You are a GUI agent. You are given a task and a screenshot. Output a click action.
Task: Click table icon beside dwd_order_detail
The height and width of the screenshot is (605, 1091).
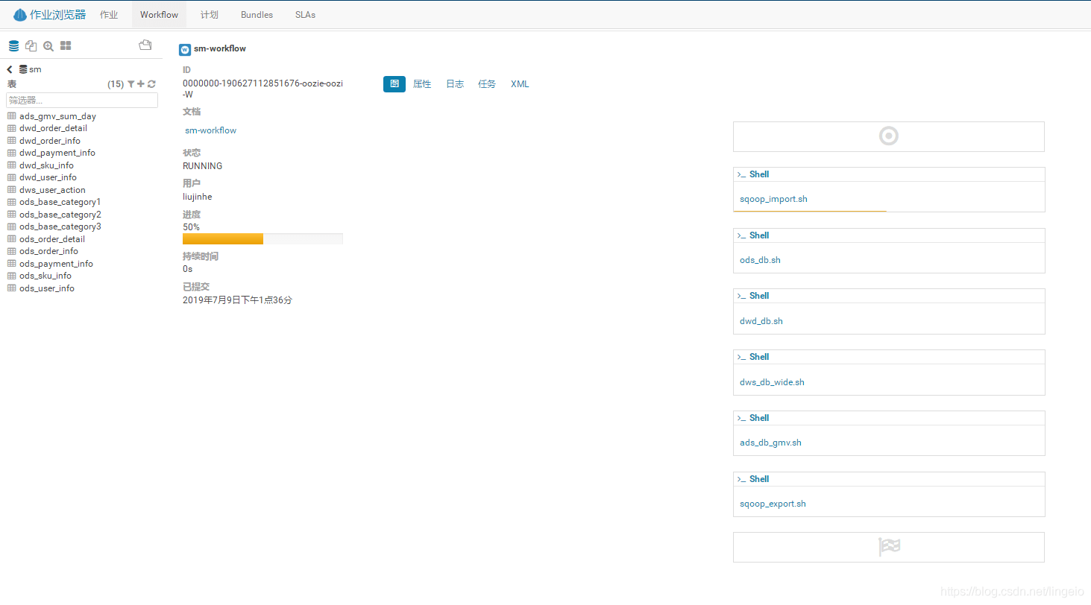click(12, 128)
